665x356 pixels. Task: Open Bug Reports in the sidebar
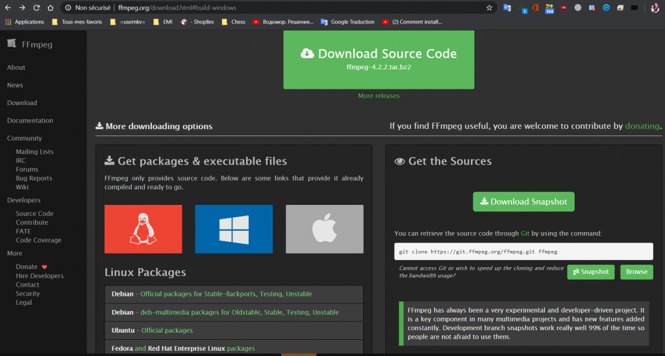tap(34, 178)
